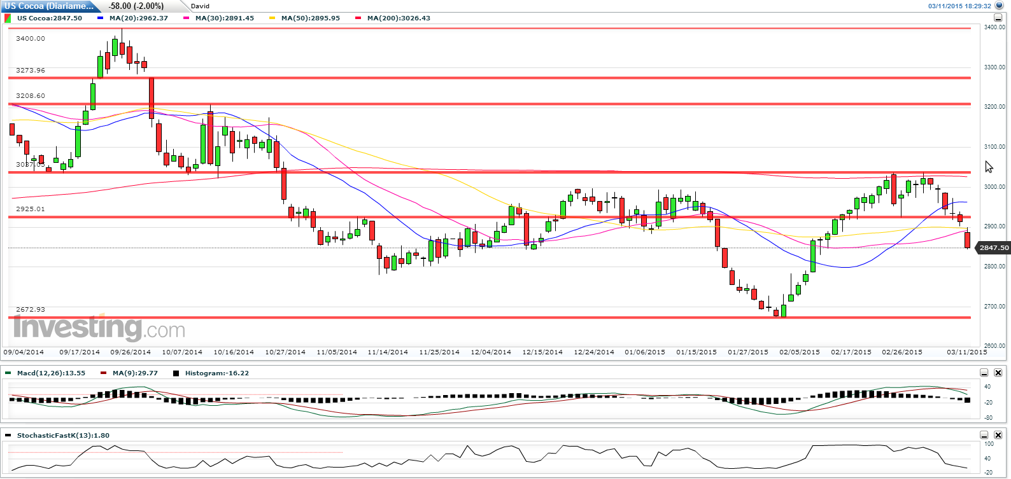The width and height of the screenshot is (1011, 479).
Task: Collapse the main price chart panel
Action: pyautogui.click(x=1000, y=18)
